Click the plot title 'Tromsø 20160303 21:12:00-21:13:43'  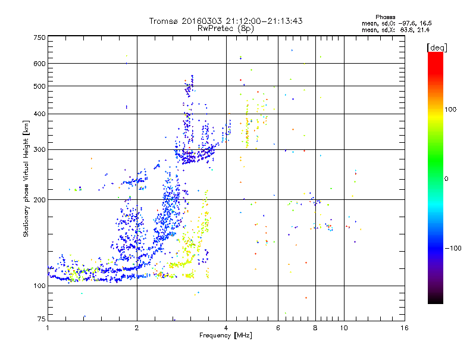coord(226,21)
